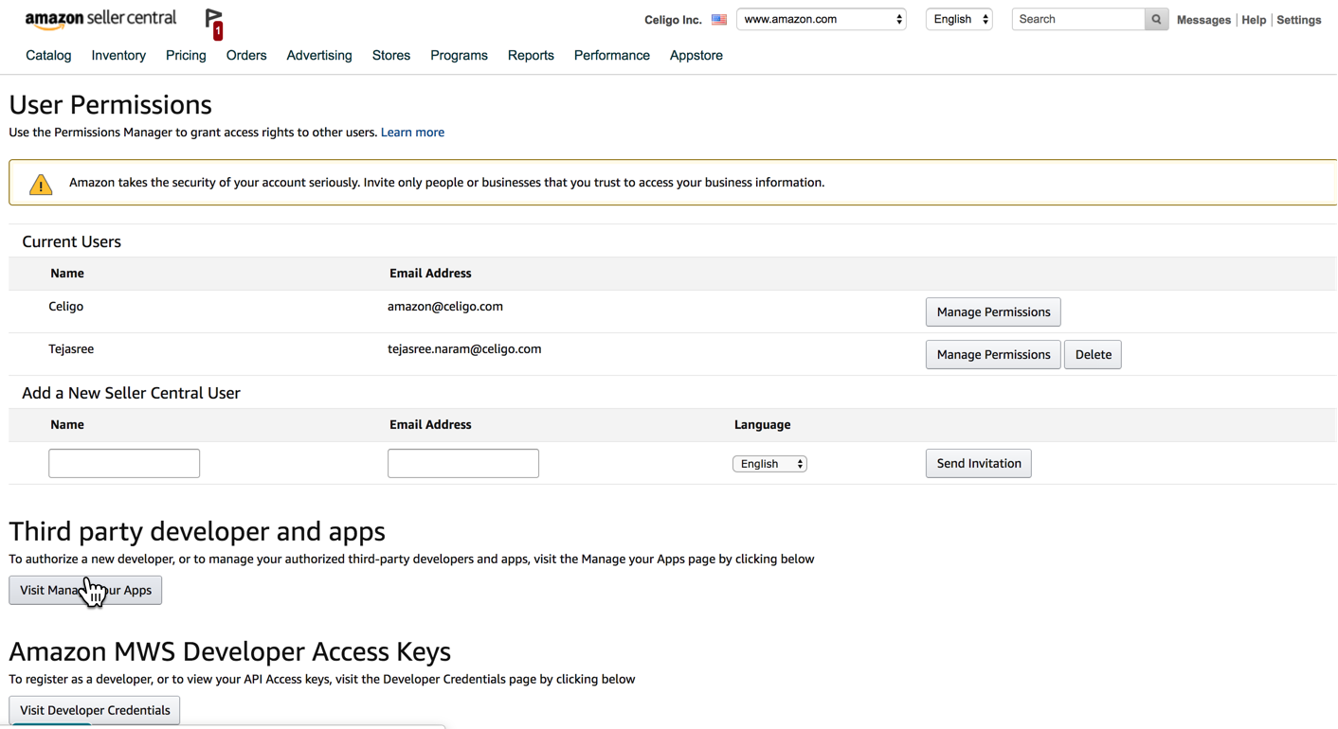Focus the new user Name field
This screenshot has width=1338, height=729.
[x=124, y=463]
